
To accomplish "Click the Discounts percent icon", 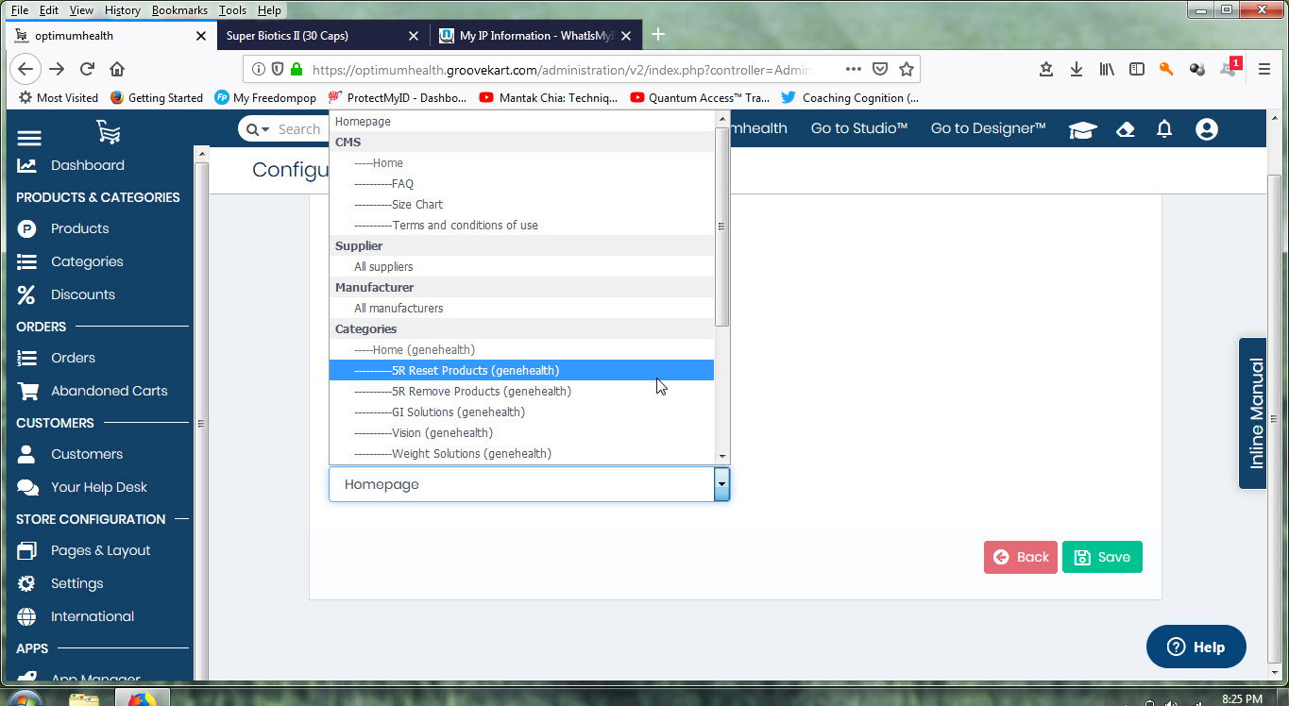I will point(26,294).
